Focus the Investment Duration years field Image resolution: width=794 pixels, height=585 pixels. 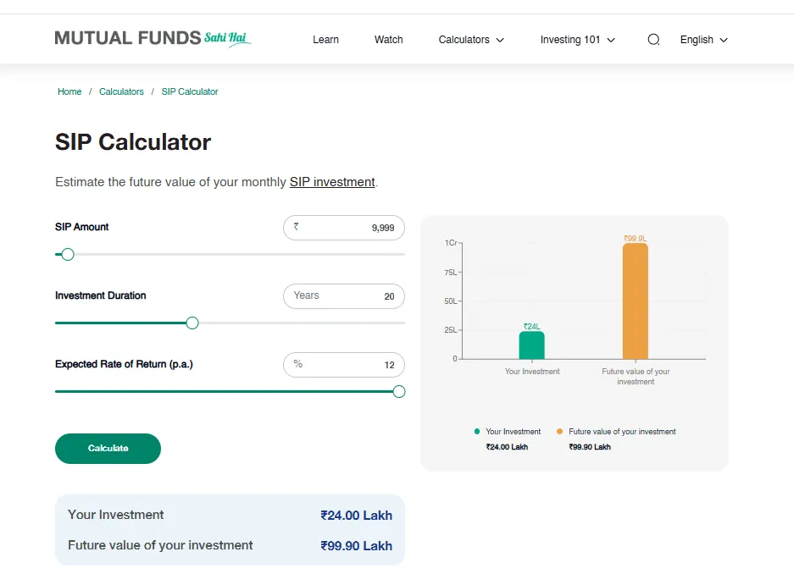344,296
